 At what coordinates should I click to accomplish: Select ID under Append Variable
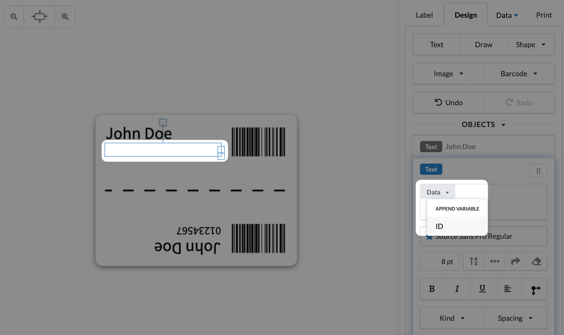439,226
